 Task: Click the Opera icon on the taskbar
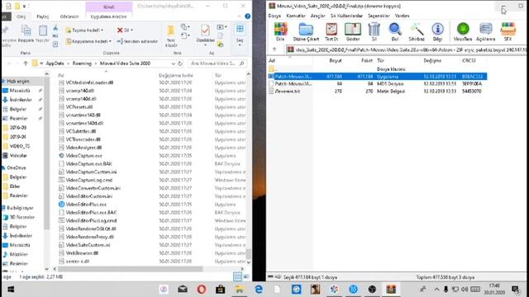(202, 290)
